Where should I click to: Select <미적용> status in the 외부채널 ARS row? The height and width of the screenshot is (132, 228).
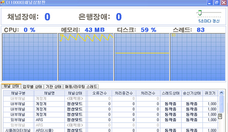[x=75, y=125]
